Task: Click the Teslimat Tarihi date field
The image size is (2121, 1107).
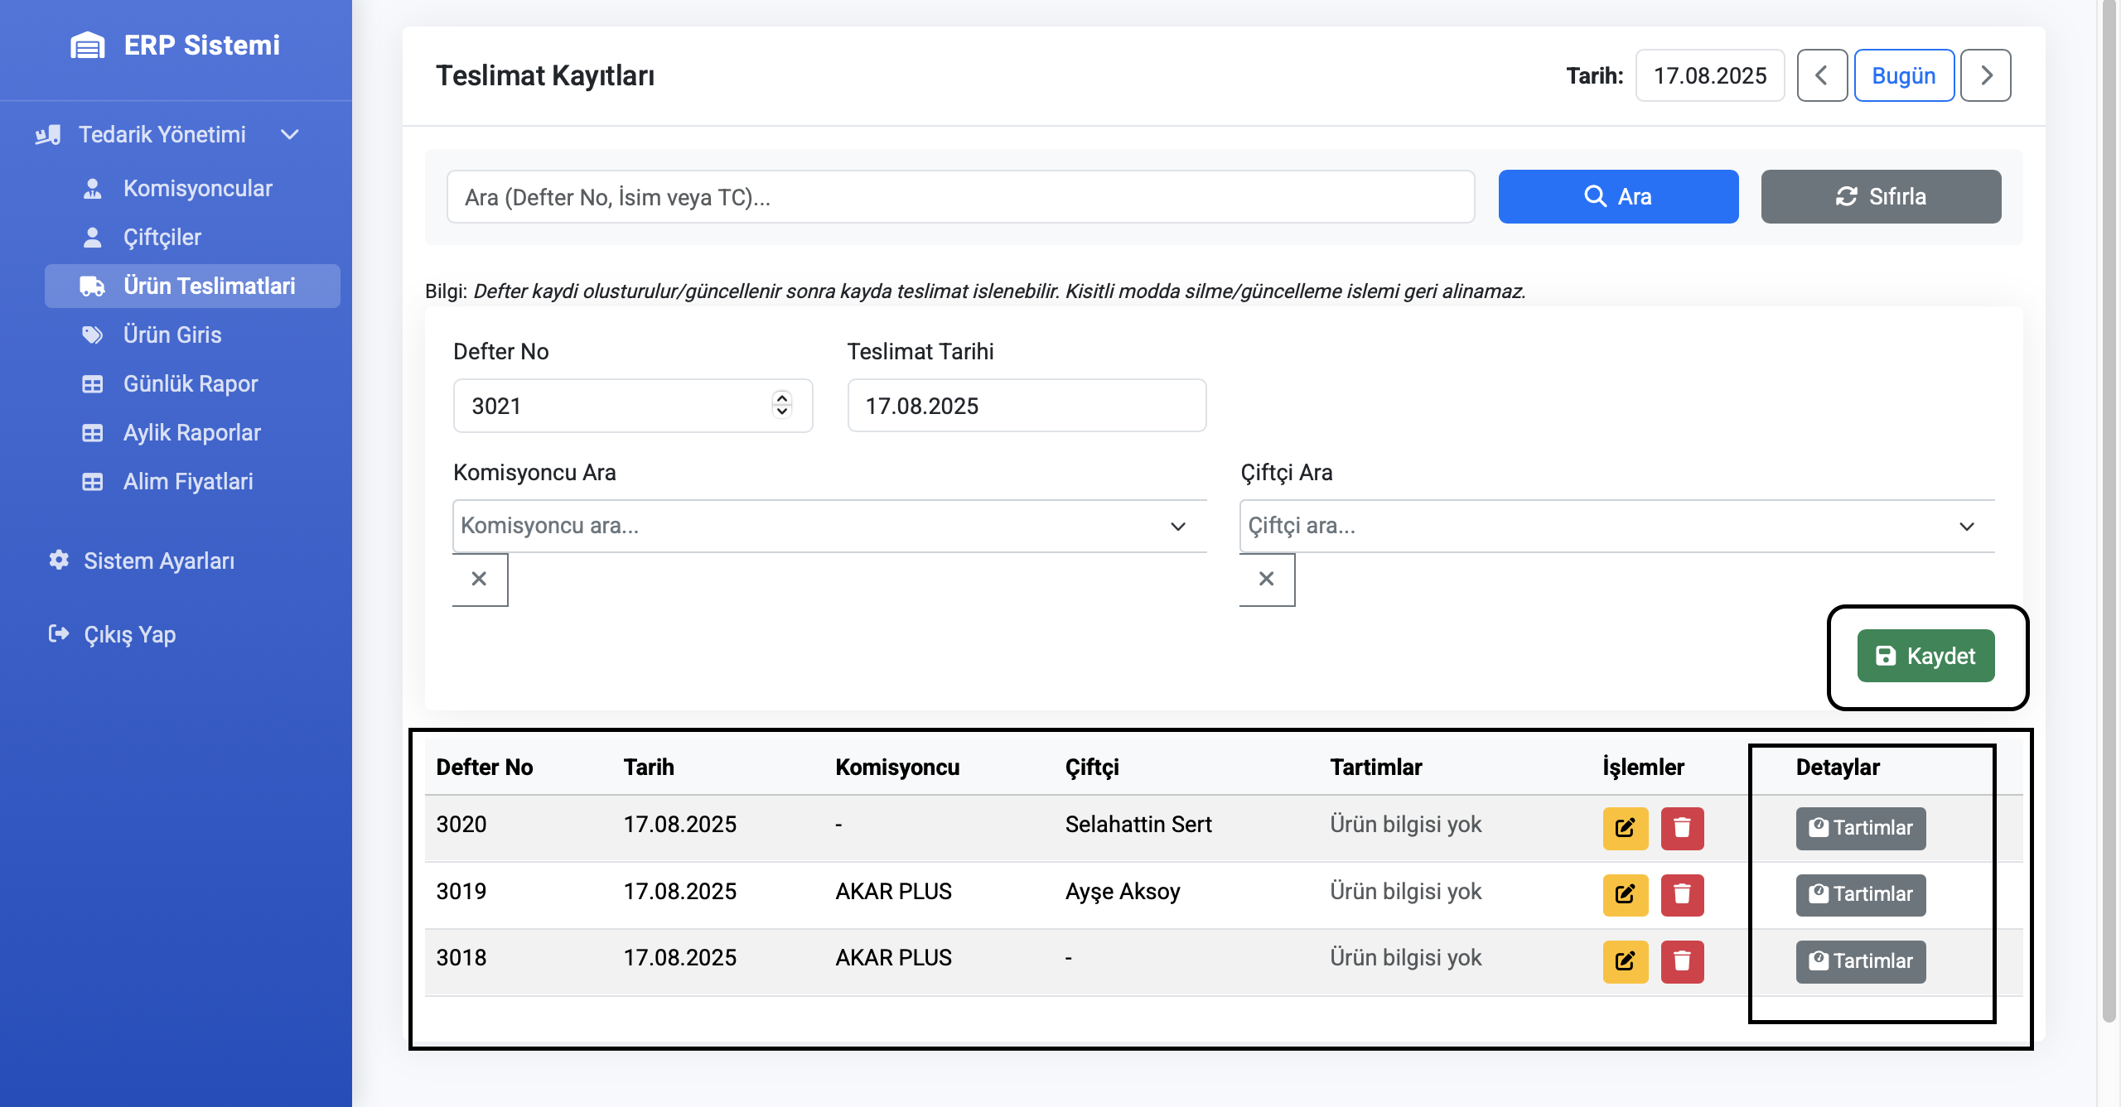Action: pos(1027,406)
